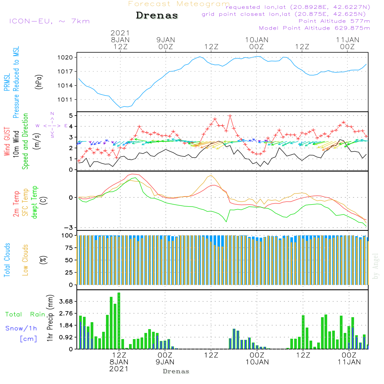Viewport: 384px width, 384px height.
Task: Click the 0.92 precipitation axis tick
Action: [x=66, y=337]
